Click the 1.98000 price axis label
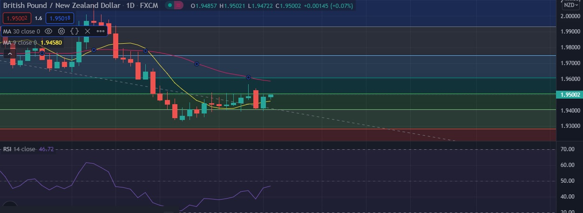This screenshot has width=583, height=213. pos(570,47)
